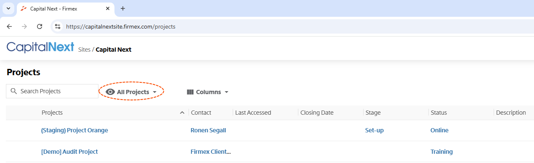Click the CapitalNext logo
The width and height of the screenshot is (534, 163).
pyautogui.click(x=40, y=47)
